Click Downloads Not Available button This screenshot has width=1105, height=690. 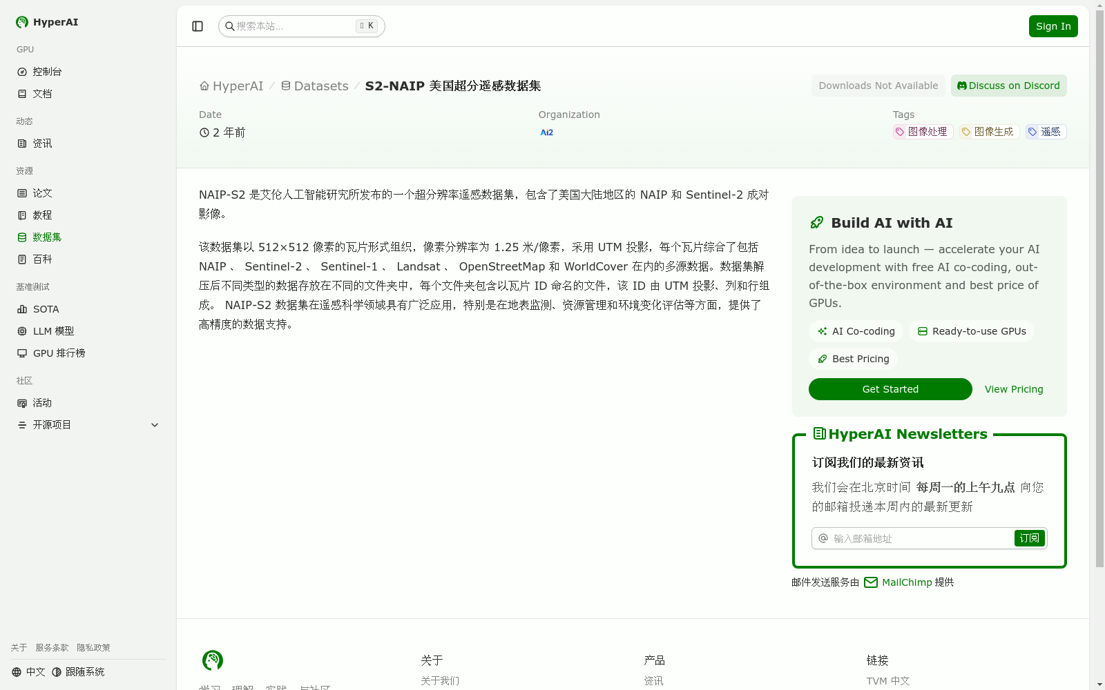click(x=878, y=86)
